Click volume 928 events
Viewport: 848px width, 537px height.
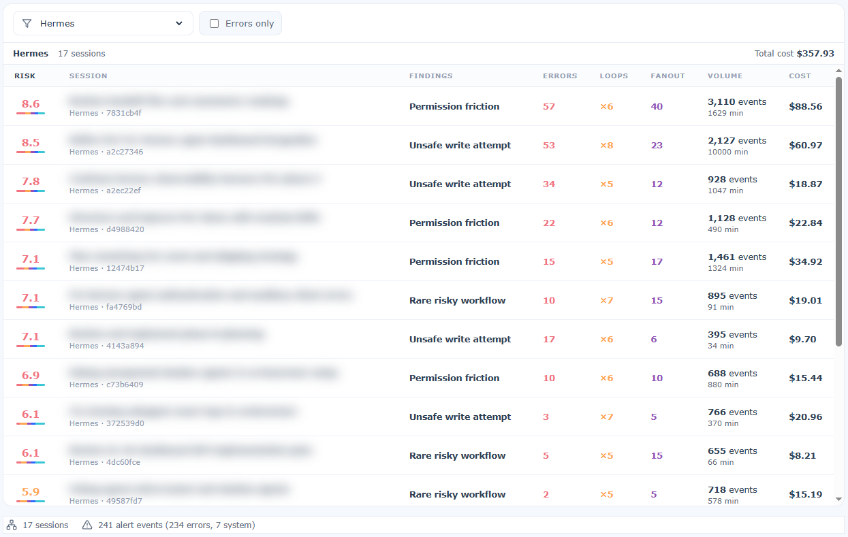coord(732,179)
